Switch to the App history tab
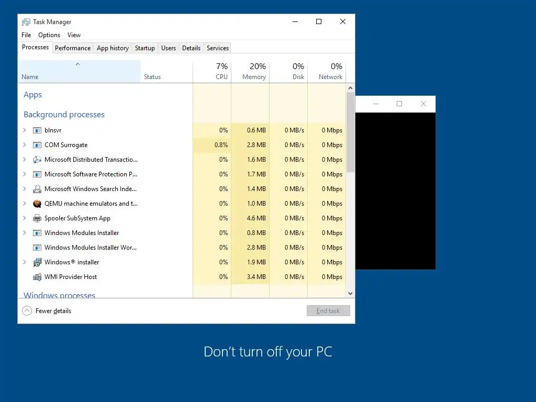This screenshot has height=402, width=536. (x=113, y=48)
